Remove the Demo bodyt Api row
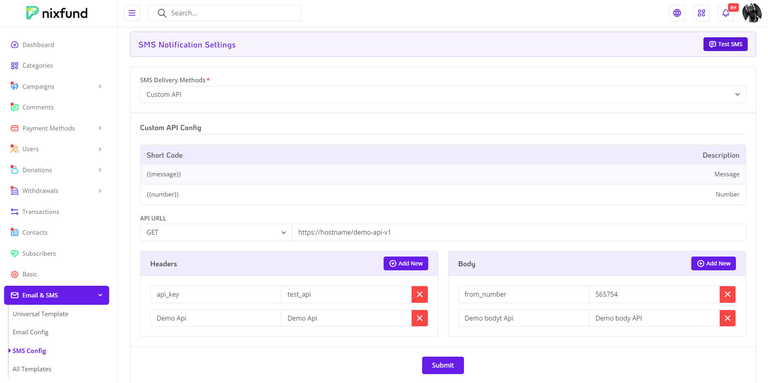Image resolution: width=768 pixels, height=383 pixels. click(727, 318)
